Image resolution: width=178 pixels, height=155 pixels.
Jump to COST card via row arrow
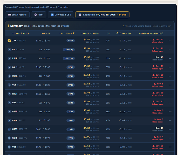[170, 129]
